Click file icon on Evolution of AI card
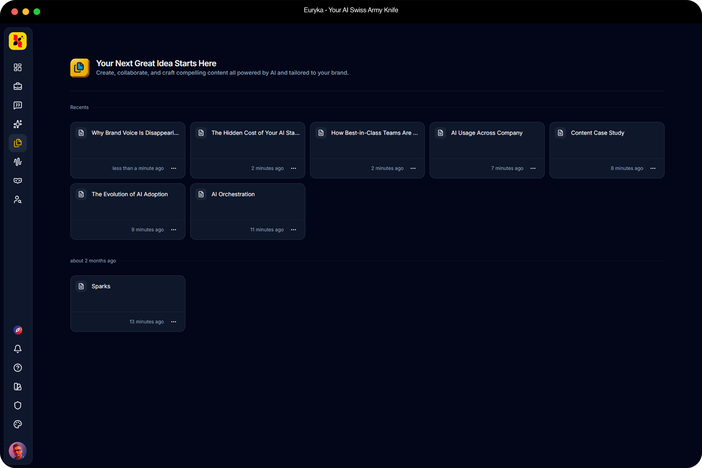 click(x=81, y=194)
